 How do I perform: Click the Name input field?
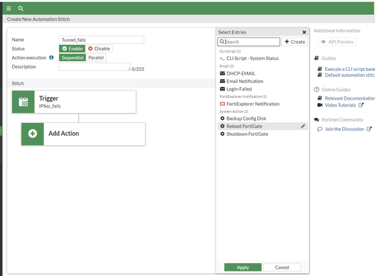[x=102, y=40]
